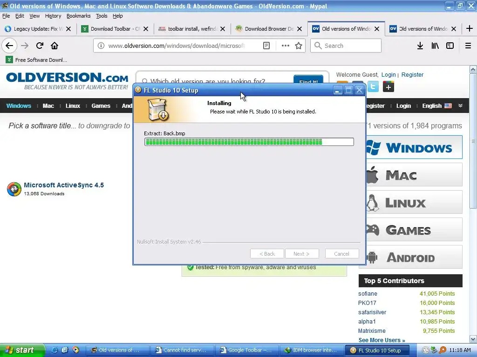Open Mac category in site nav
The image size is (477, 357).
(x=48, y=106)
